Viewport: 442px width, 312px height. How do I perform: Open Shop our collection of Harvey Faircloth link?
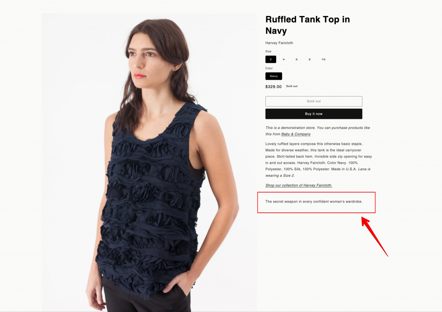[x=299, y=185]
